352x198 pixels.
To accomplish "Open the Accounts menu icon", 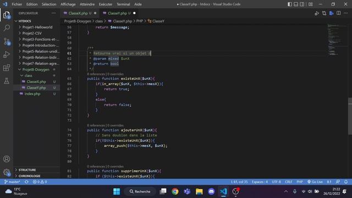I will (x=7, y=159).
